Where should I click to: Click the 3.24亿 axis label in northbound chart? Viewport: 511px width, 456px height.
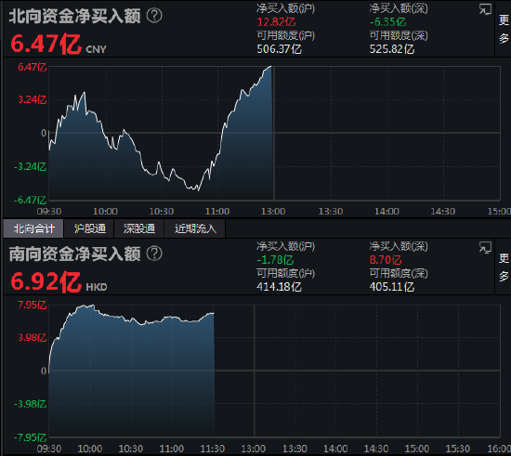(33, 99)
